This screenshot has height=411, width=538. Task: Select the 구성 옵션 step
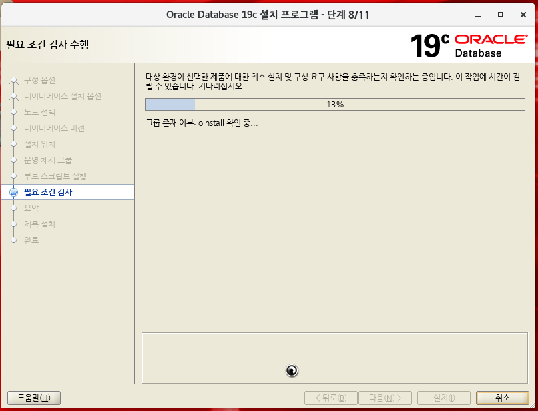coord(40,80)
